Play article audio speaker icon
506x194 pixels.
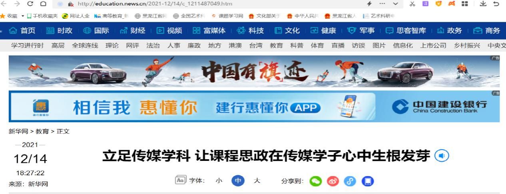tap(442, 156)
